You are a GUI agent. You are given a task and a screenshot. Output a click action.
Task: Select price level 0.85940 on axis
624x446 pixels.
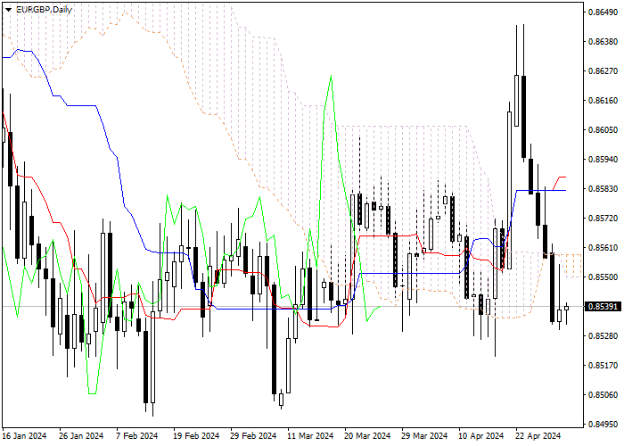click(603, 160)
